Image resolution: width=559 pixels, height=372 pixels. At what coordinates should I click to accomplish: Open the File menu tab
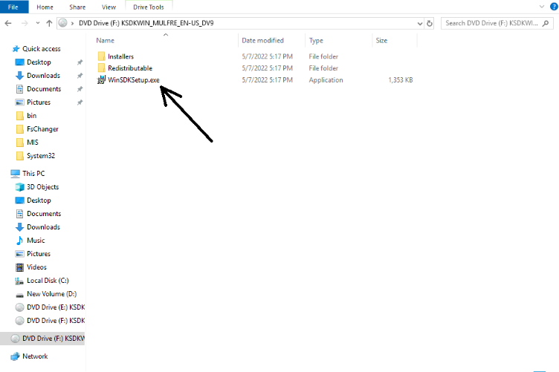[x=13, y=7]
